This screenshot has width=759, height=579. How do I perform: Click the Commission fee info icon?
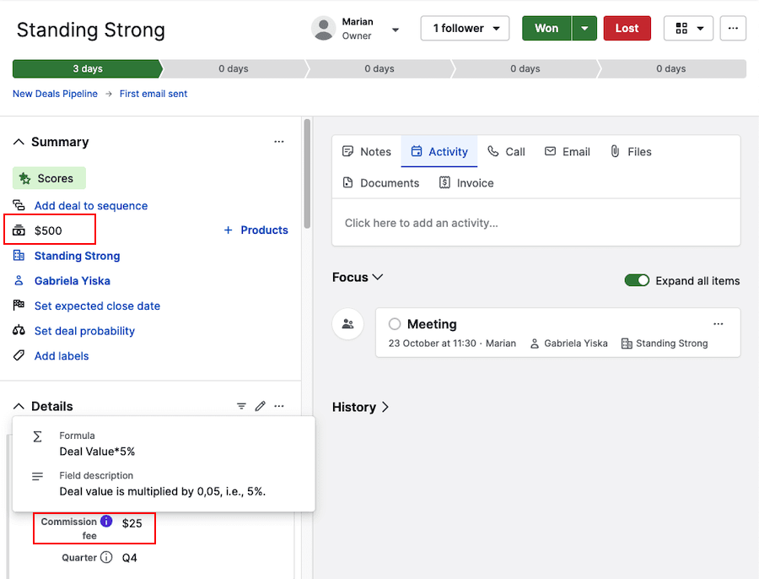point(106,522)
